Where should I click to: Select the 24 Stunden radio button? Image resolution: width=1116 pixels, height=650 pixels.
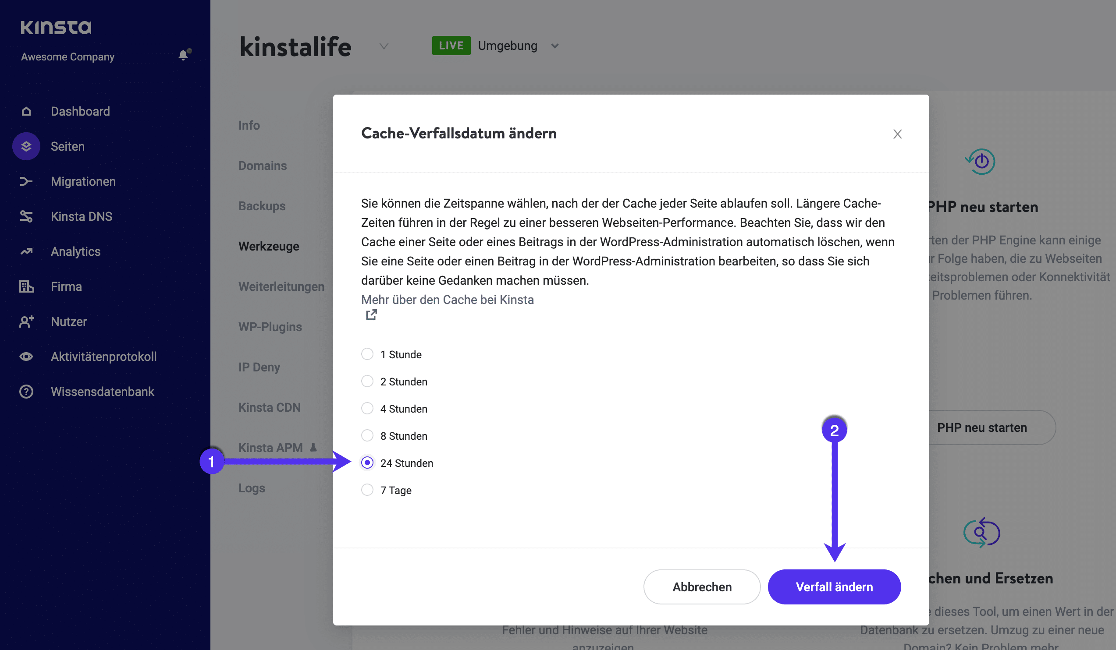tap(367, 463)
